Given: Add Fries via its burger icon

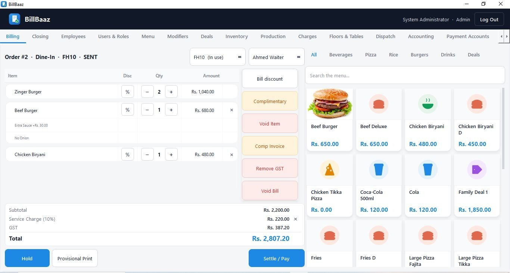Looking at the screenshot, I should [330, 235].
